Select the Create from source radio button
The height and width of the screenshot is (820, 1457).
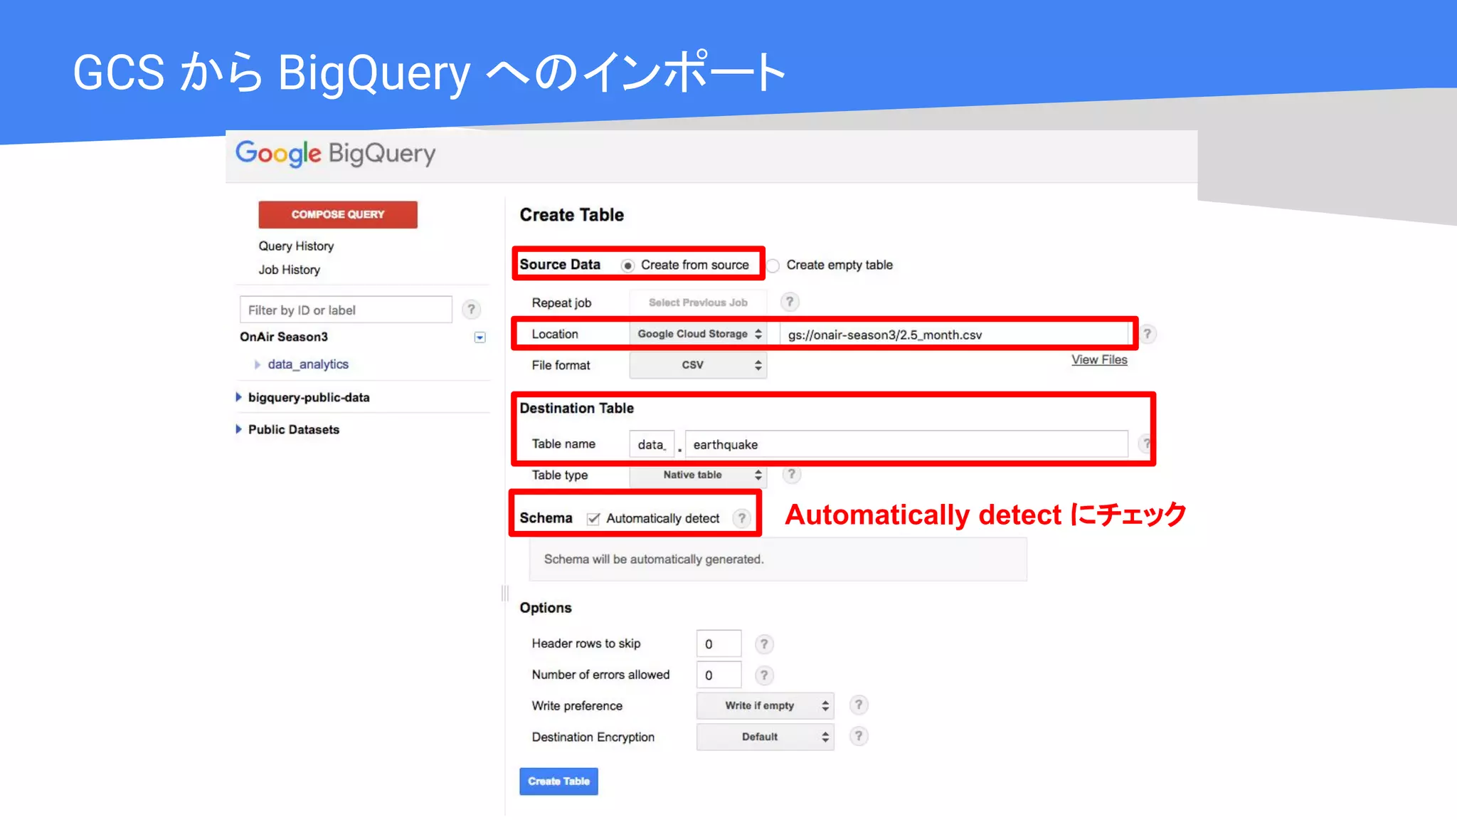coord(627,266)
